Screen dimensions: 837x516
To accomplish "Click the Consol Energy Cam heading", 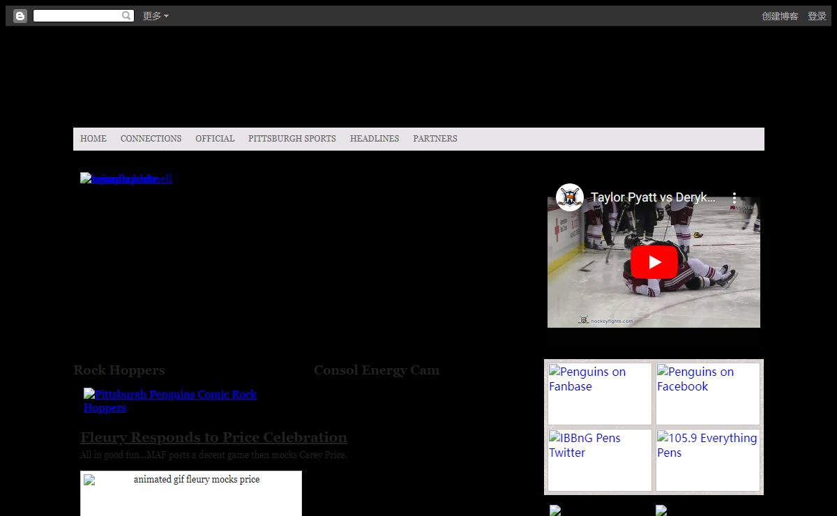I will point(377,370).
